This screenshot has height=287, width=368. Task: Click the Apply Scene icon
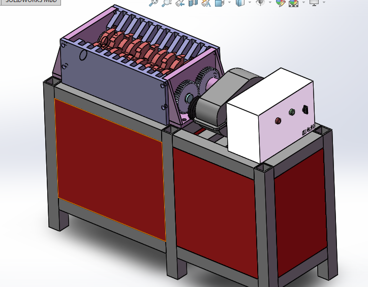click(x=293, y=3)
